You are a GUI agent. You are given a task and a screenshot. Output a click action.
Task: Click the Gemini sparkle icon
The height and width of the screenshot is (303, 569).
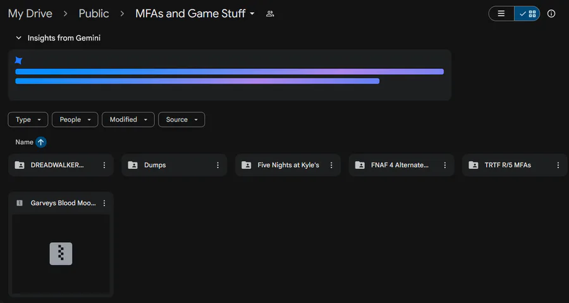pyautogui.click(x=18, y=61)
